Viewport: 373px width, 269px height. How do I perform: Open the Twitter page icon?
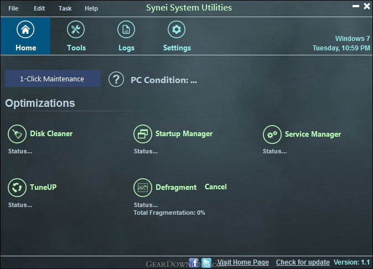[x=206, y=262]
